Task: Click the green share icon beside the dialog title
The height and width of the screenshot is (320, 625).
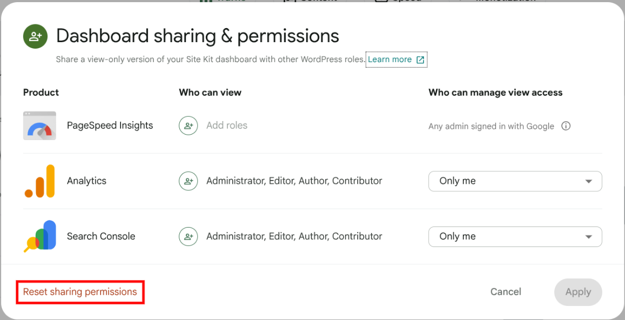Action: point(36,36)
